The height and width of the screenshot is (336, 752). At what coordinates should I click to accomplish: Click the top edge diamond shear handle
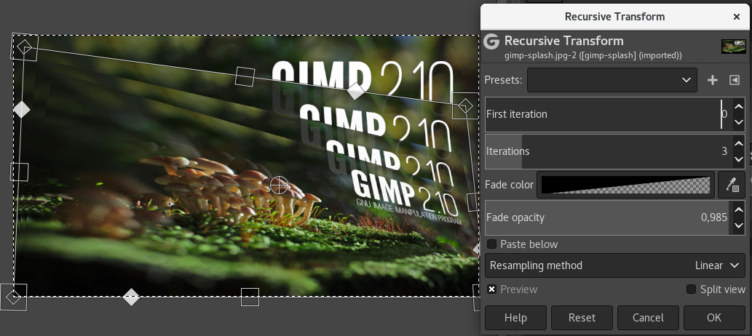pos(356,91)
